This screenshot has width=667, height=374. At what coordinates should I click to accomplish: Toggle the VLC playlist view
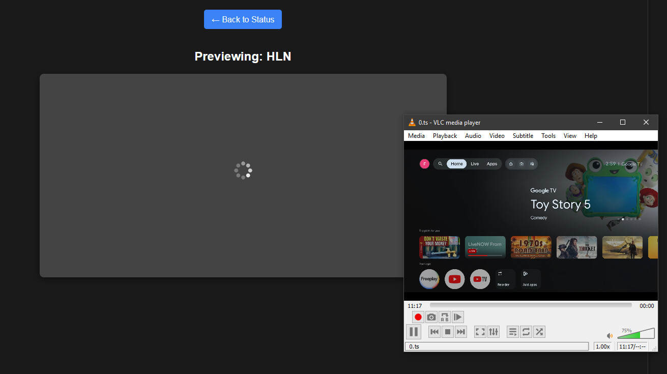[513, 332]
